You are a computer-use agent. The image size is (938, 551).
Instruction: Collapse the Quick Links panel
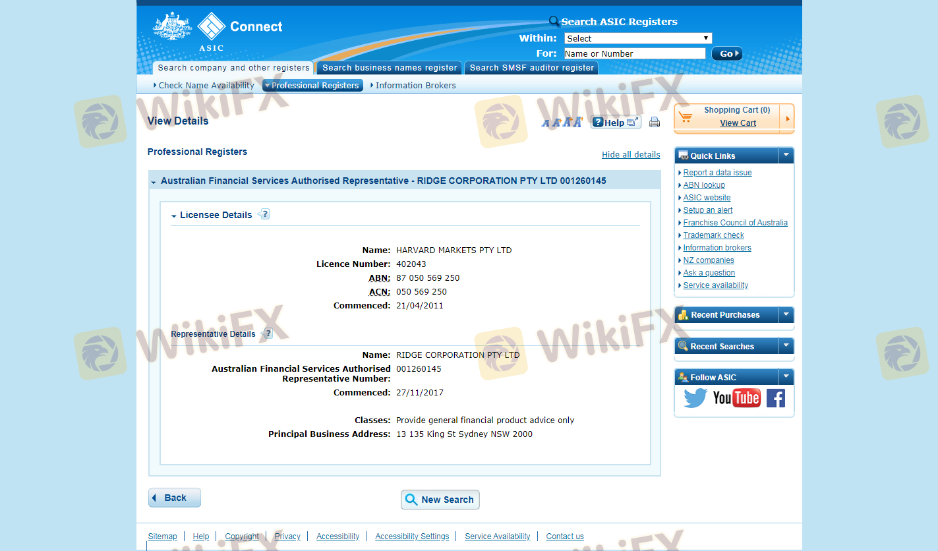pyautogui.click(x=786, y=156)
